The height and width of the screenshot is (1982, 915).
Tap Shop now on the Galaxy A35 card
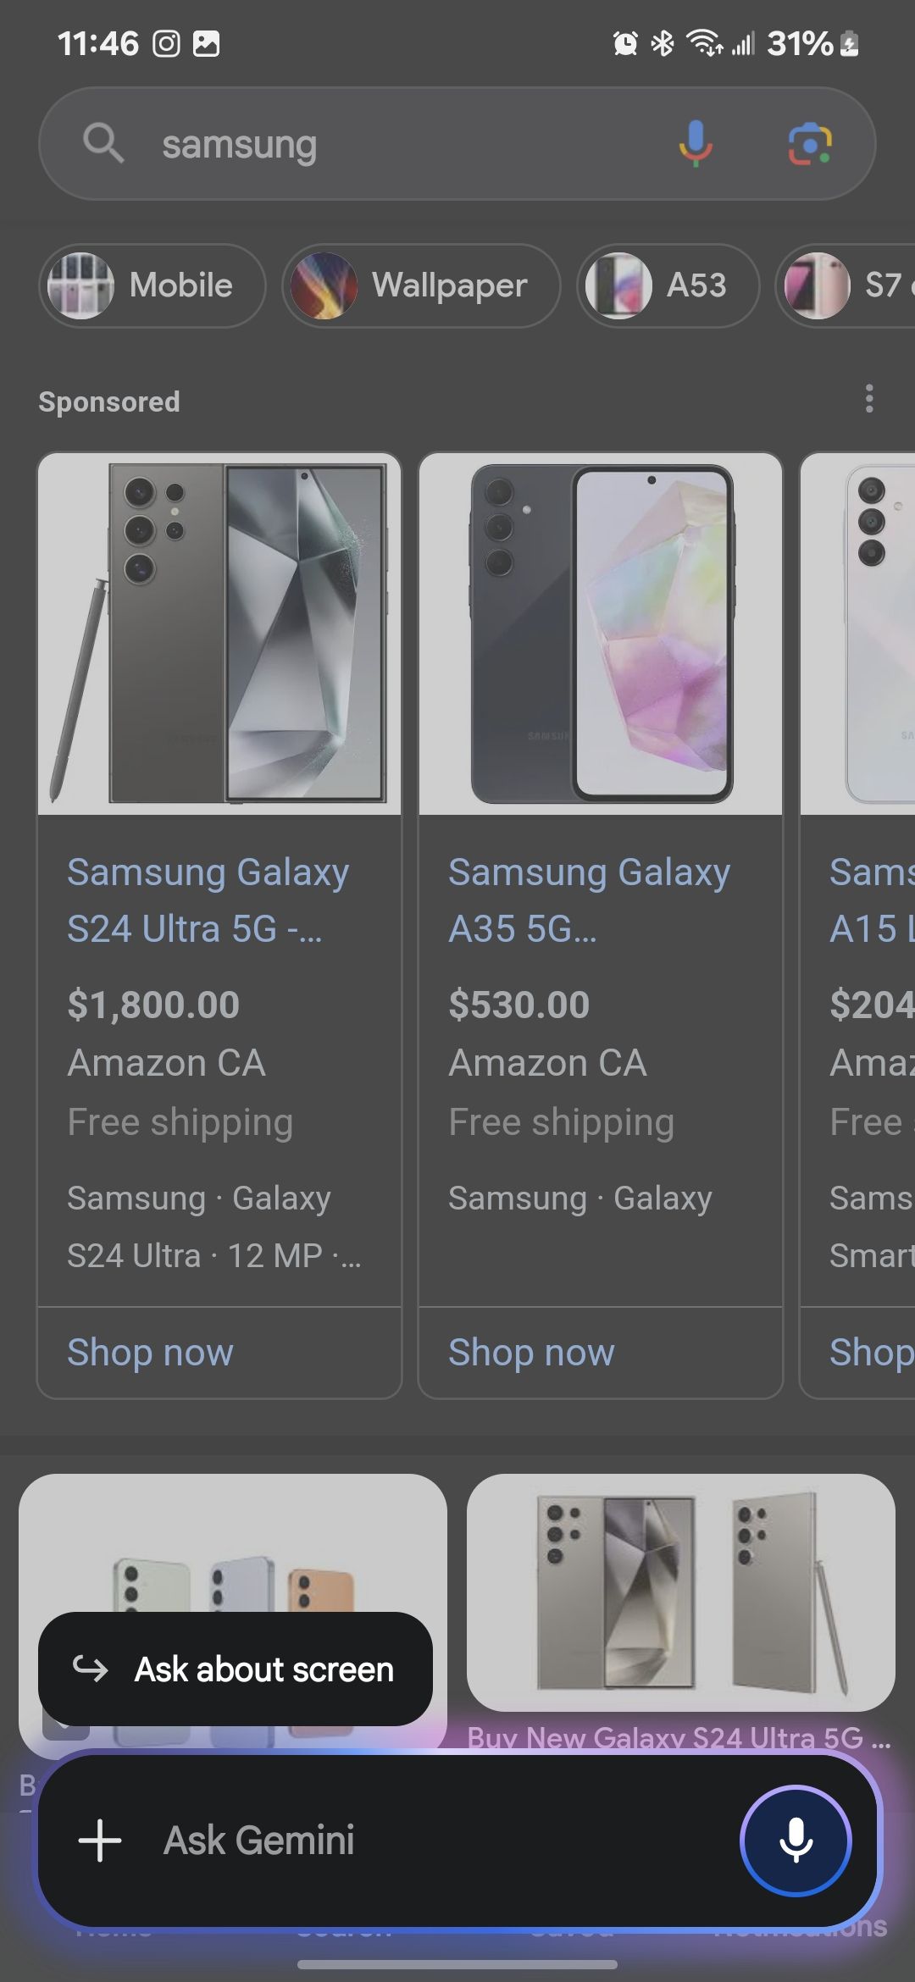coord(531,1353)
